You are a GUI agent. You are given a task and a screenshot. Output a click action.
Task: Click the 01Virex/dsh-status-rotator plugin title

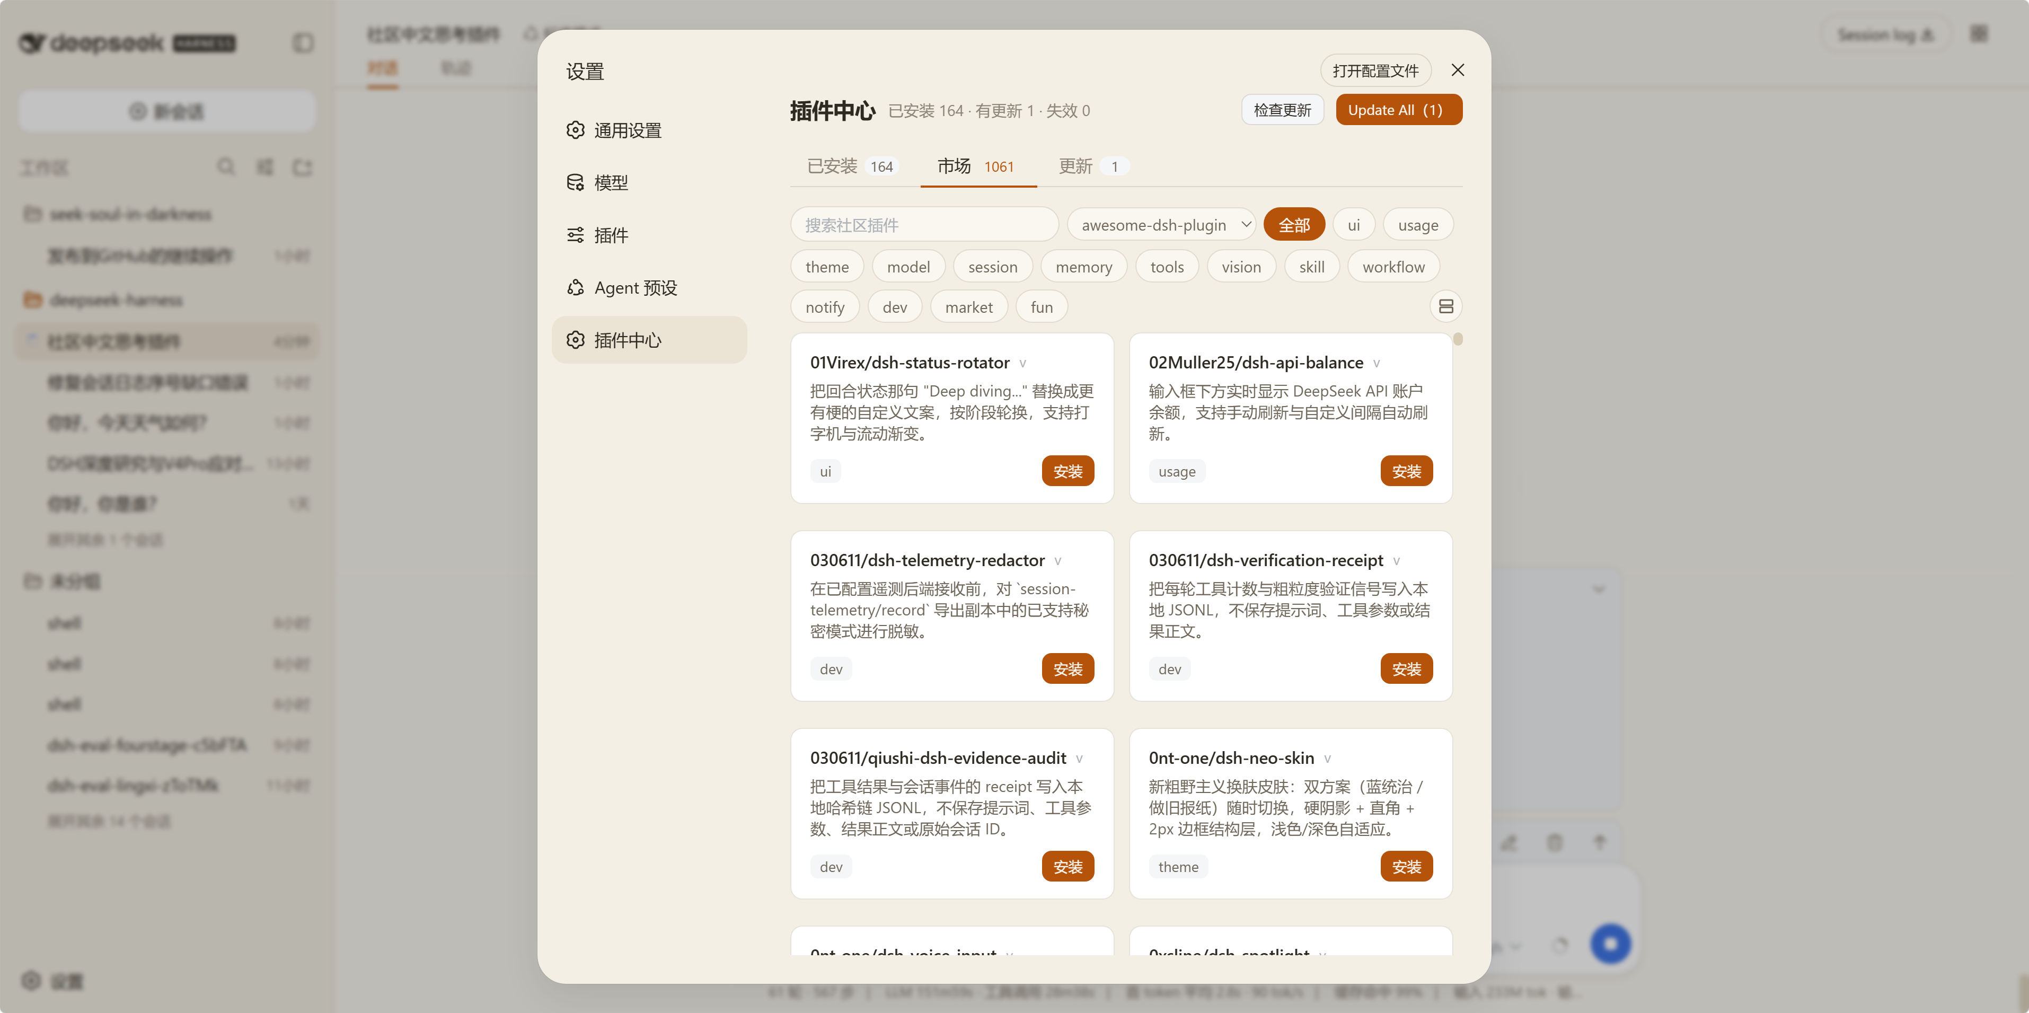pos(910,363)
